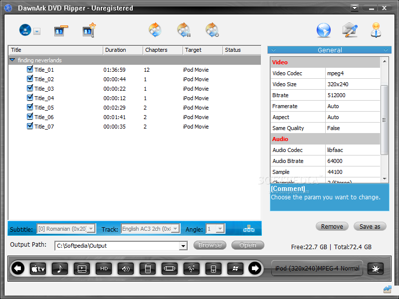Click the convert and shutdown icon
The height and width of the screenshot is (299, 399).
(x=212, y=30)
